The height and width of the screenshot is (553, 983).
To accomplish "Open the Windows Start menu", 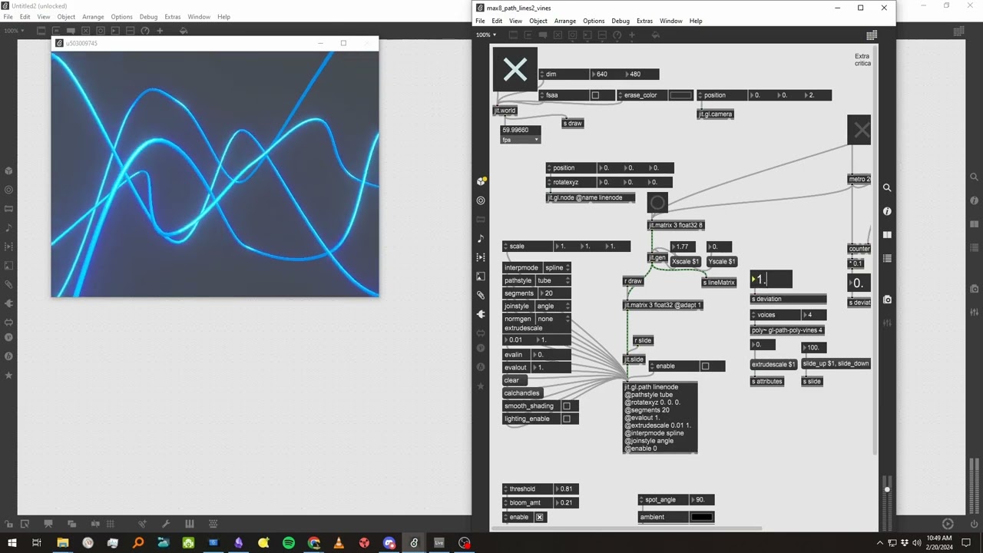I will tap(12, 543).
